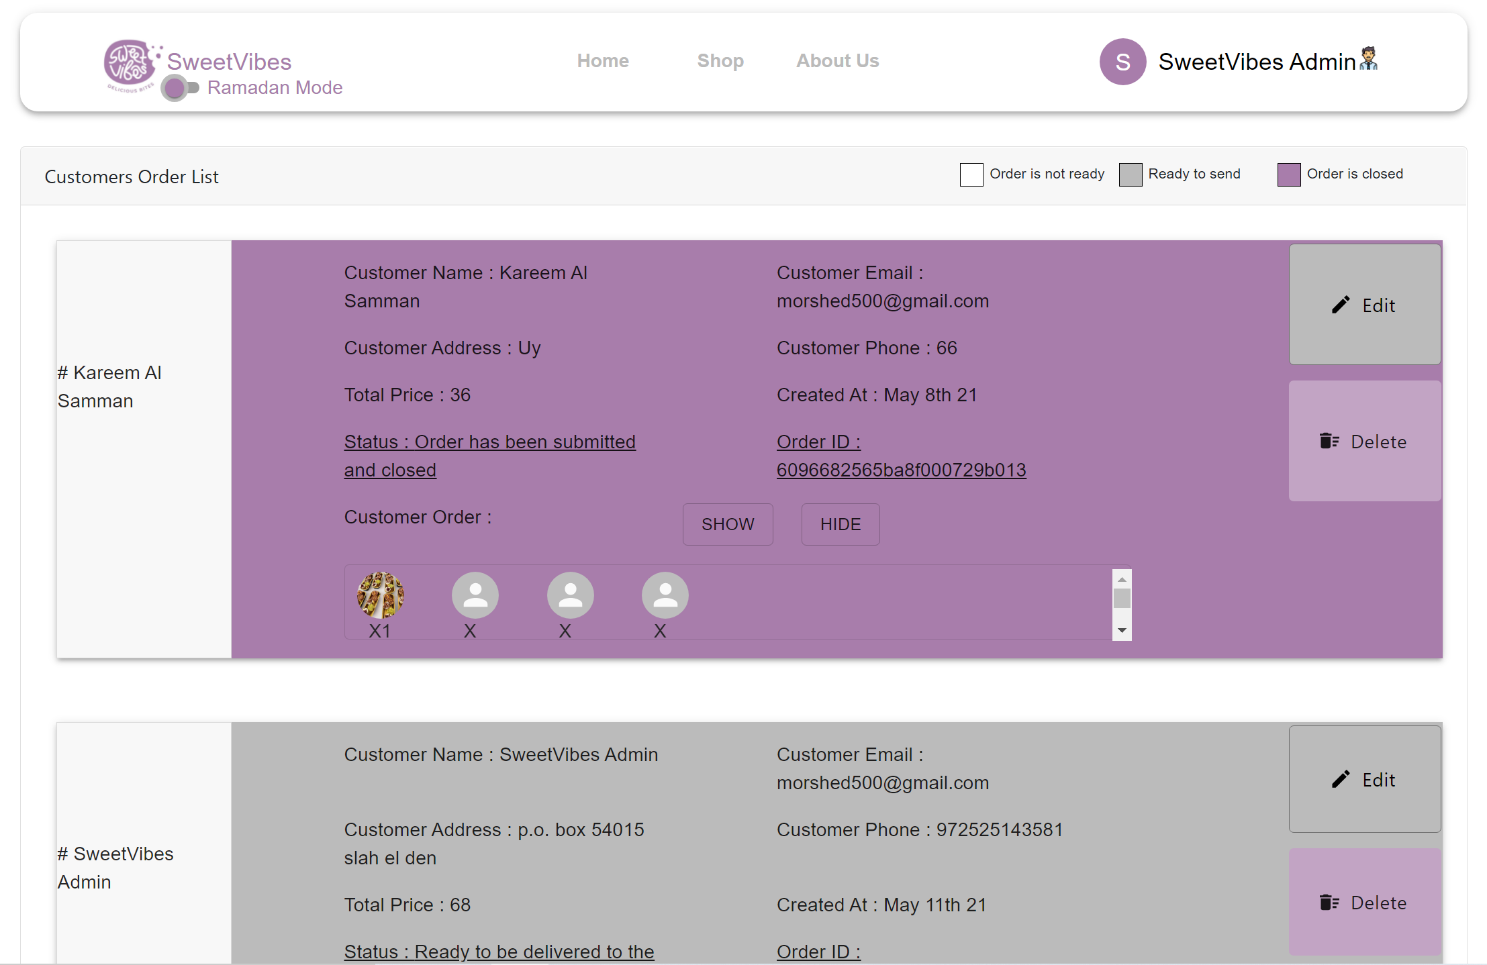
Task: Click trash icon in SweetVibes Admin order
Action: click(1329, 903)
